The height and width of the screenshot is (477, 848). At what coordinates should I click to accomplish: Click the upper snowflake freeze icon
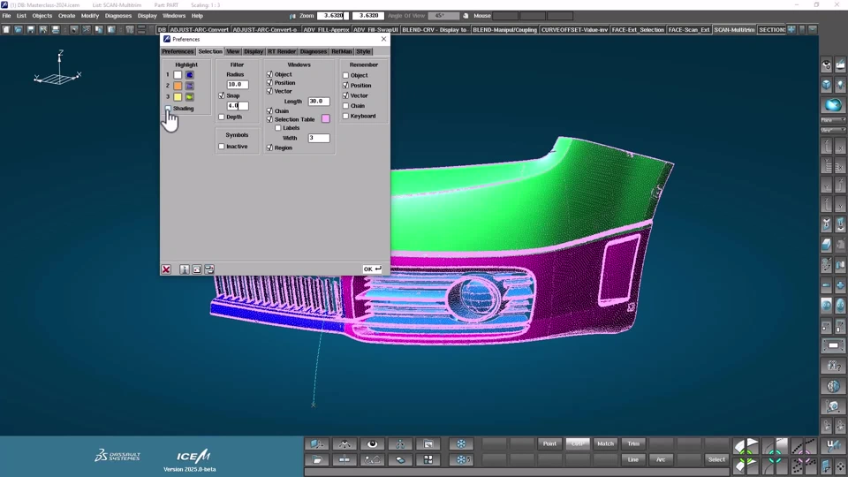coord(460,444)
